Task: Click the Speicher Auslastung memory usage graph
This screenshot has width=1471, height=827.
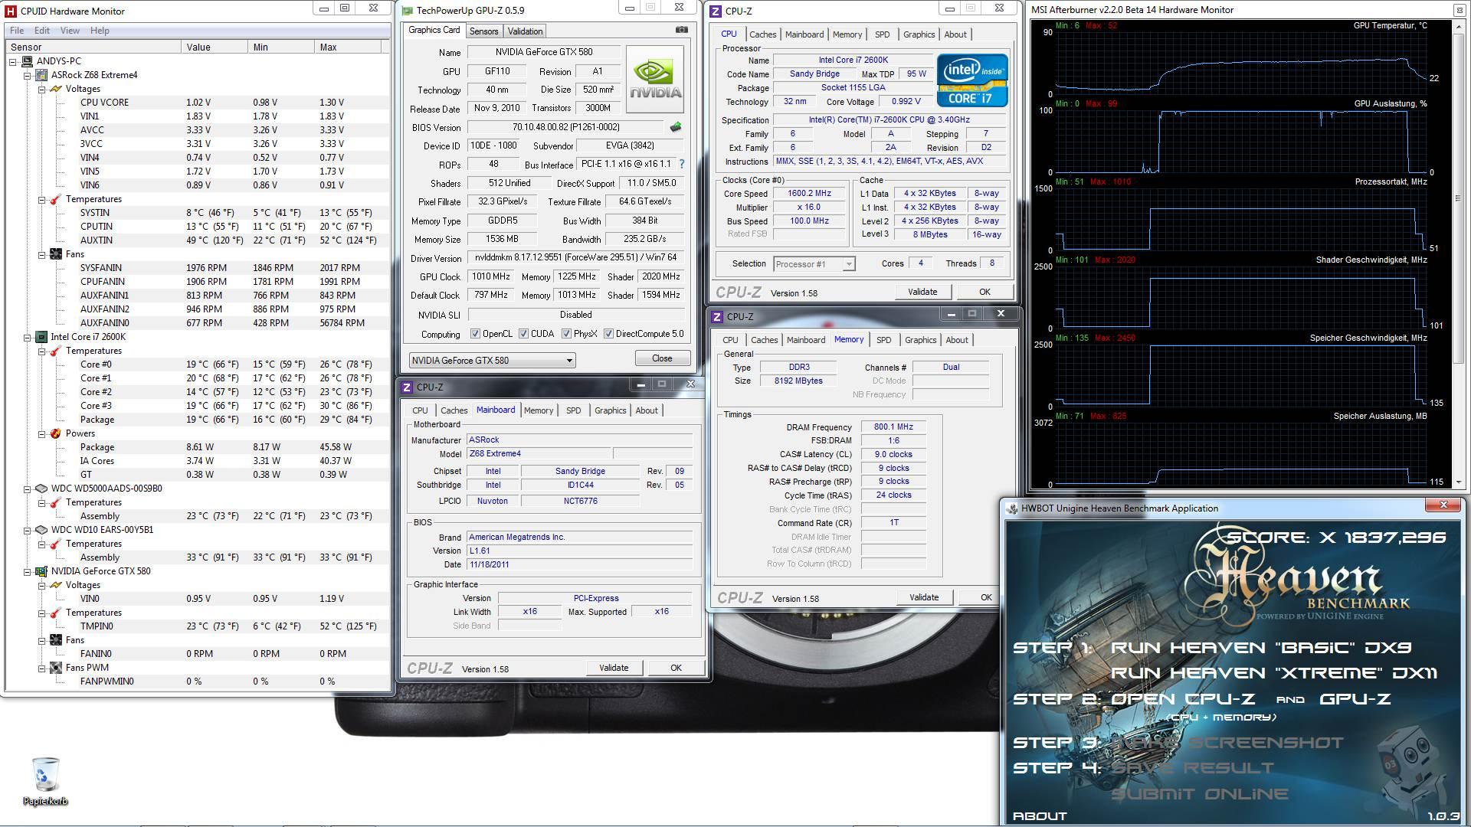Action: click(1240, 453)
